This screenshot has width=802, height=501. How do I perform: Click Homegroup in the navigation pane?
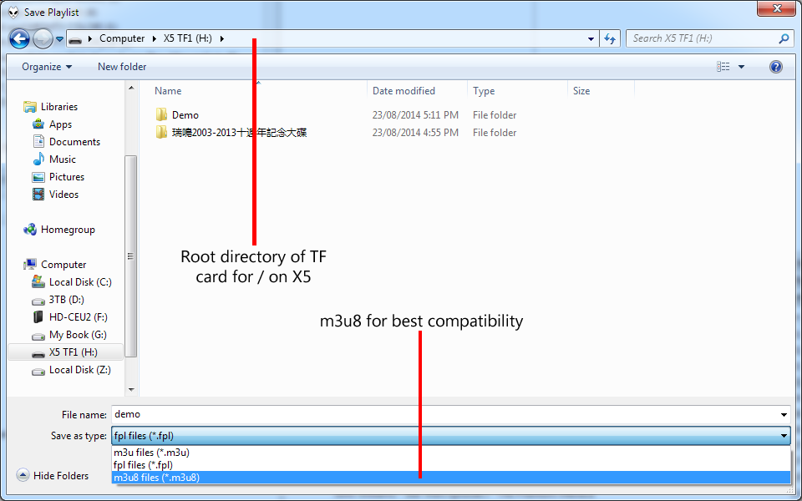[68, 230]
